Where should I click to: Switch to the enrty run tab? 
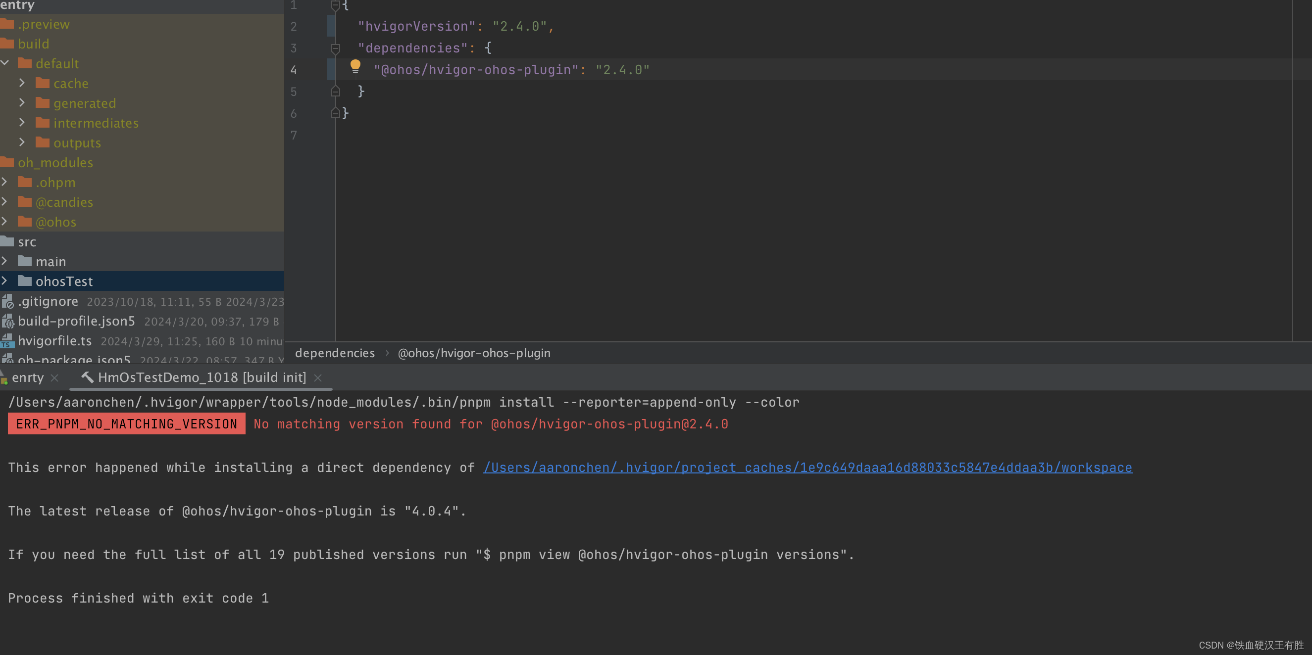click(x=28, y=377)
